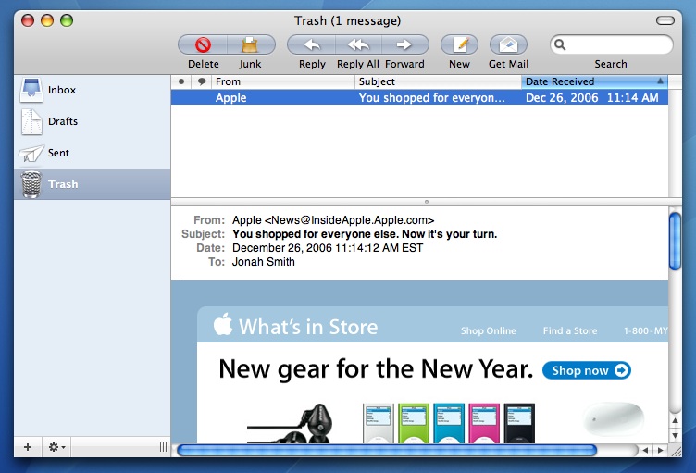
Task: Click the window resize grip corner
Action: pos(676,451)
